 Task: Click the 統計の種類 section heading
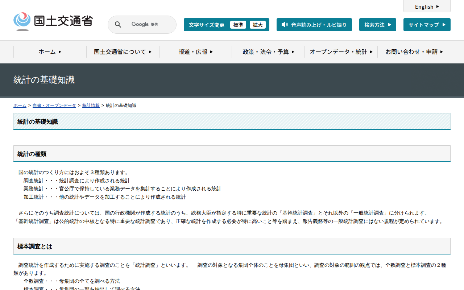pyautogui.click(x=232, y=154)
